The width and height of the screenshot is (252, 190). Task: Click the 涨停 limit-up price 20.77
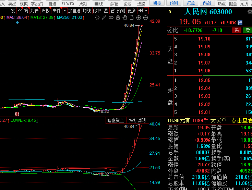tap(204, 165)
